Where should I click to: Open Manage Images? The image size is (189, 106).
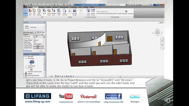click(x=75, y=12)
